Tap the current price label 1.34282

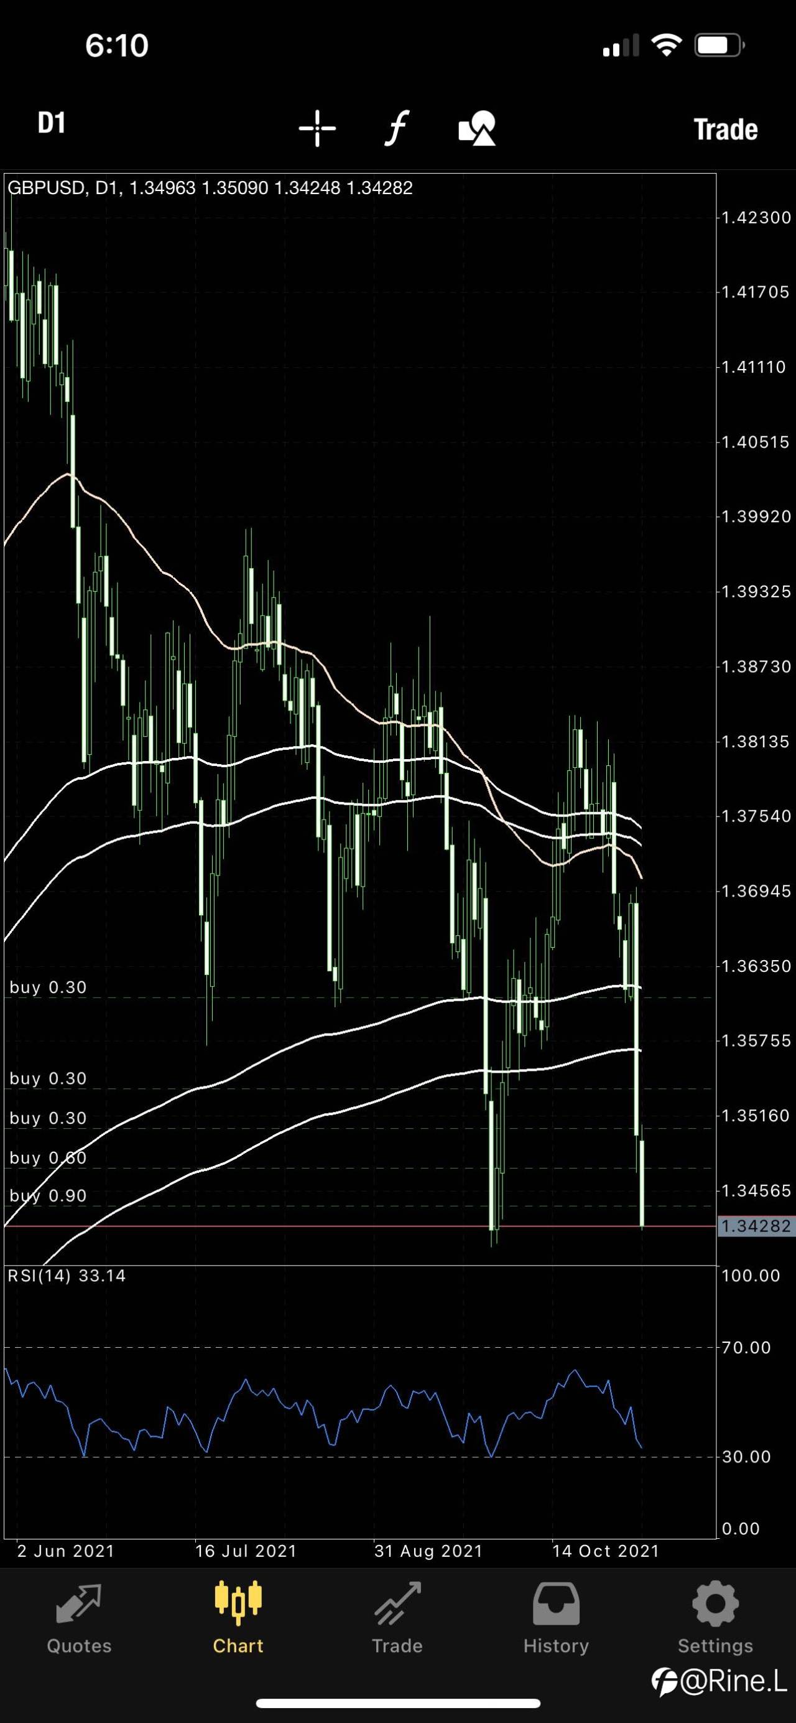[756, 1226]
